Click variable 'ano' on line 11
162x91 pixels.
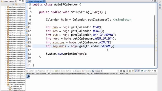click(x=55, y=27)
